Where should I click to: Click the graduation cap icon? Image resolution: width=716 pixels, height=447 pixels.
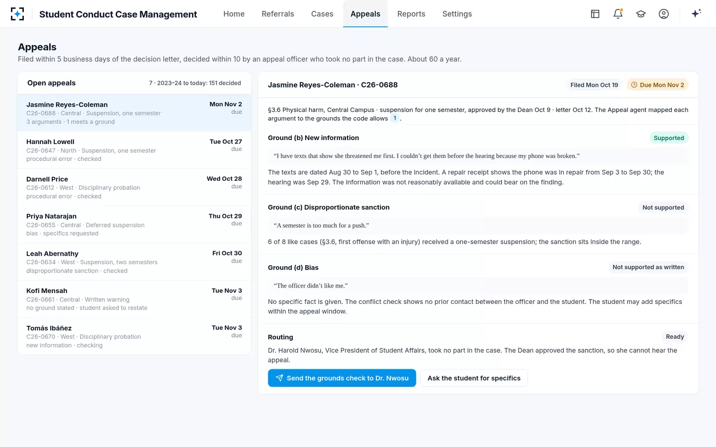[x=641, y=14]
